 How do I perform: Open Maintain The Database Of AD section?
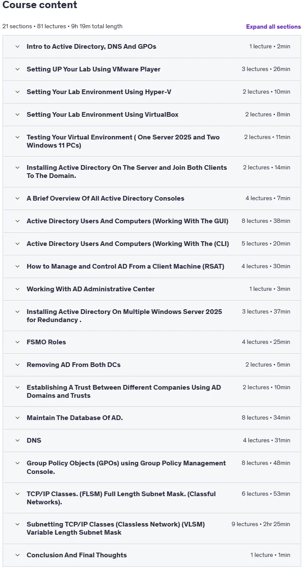tap(75, 418)
